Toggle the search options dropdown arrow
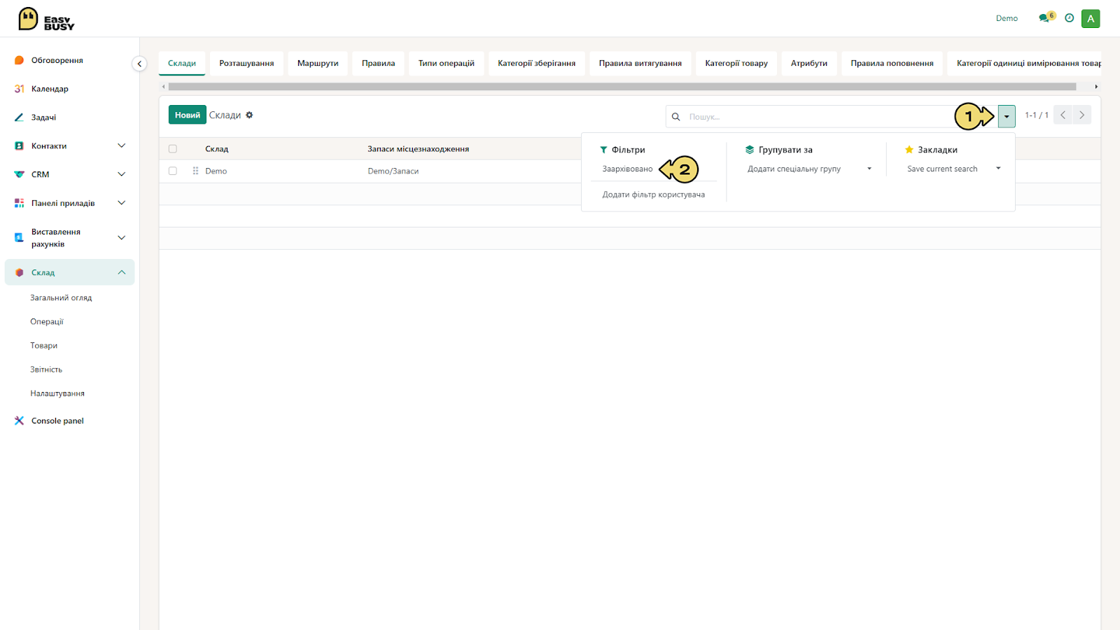The image size is (1120, 630). tap(1007, 116)
